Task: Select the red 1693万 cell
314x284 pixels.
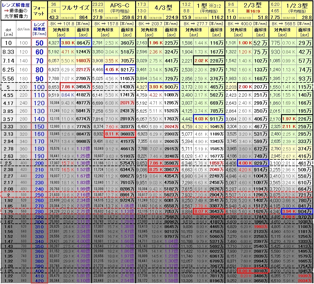Action: pos(83,61)
